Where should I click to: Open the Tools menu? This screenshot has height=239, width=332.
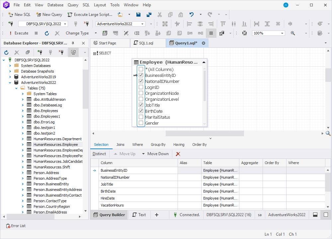115,5
